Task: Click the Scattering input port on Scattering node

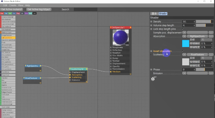Action: [x=70, y=77]
